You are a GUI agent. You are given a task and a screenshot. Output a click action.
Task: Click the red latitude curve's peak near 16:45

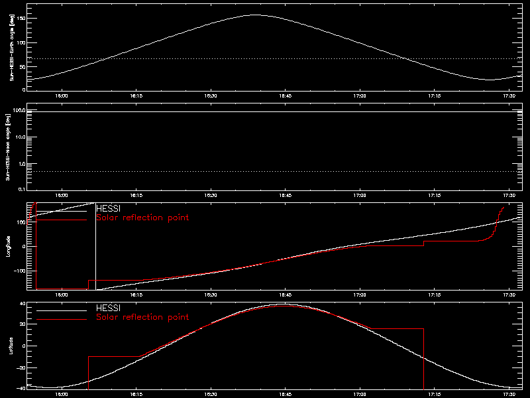coord(286,306)
